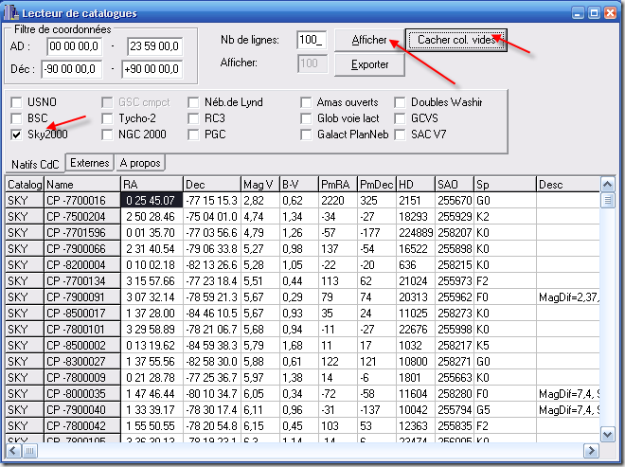
Task: Click the RA cell 3 29 58.89
Action: pyautogui.click(x=152, y=330)
